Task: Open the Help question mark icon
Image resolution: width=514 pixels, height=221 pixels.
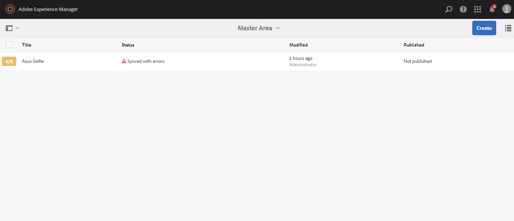Action: 463,9
